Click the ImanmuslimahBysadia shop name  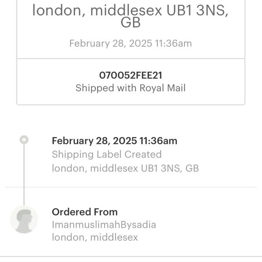click(104, 224)
